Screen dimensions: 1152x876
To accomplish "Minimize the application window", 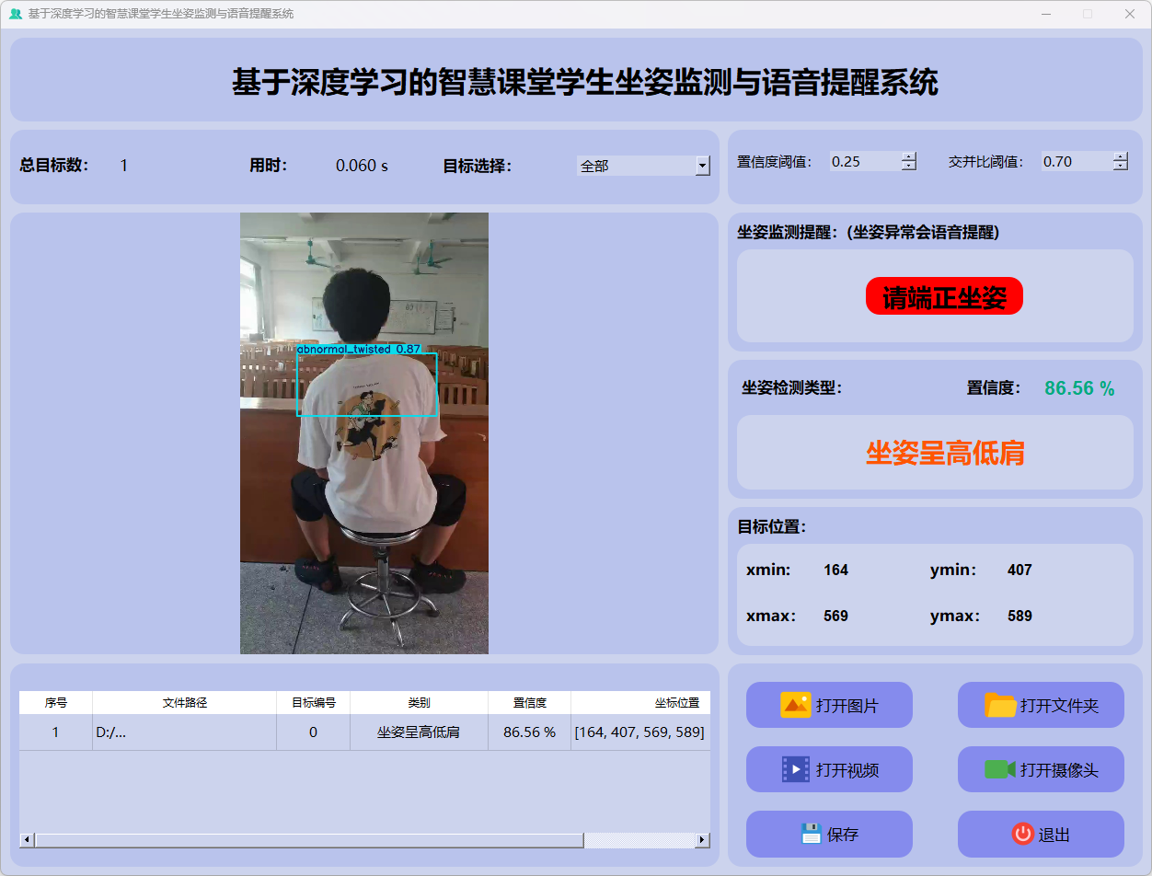I will (1046, 14).
